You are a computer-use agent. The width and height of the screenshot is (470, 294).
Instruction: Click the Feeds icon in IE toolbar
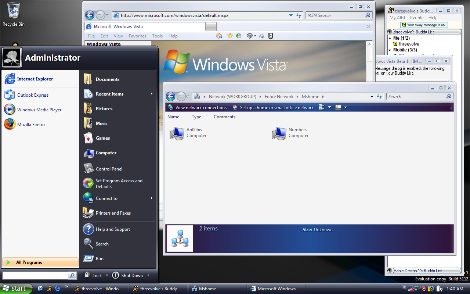(x=250, y=36)
